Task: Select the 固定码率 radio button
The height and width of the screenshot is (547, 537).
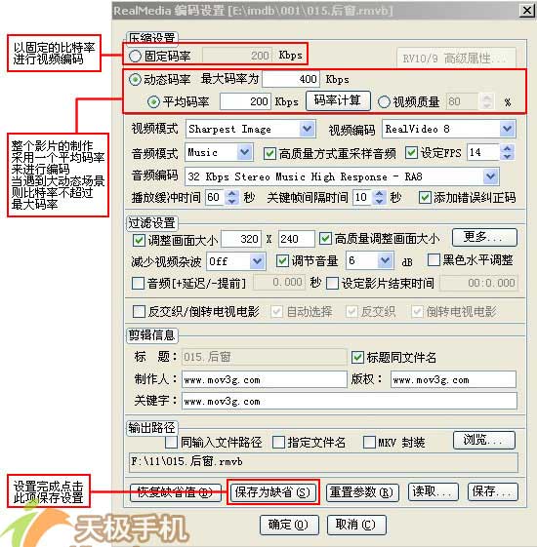Action: click(135, 56)
